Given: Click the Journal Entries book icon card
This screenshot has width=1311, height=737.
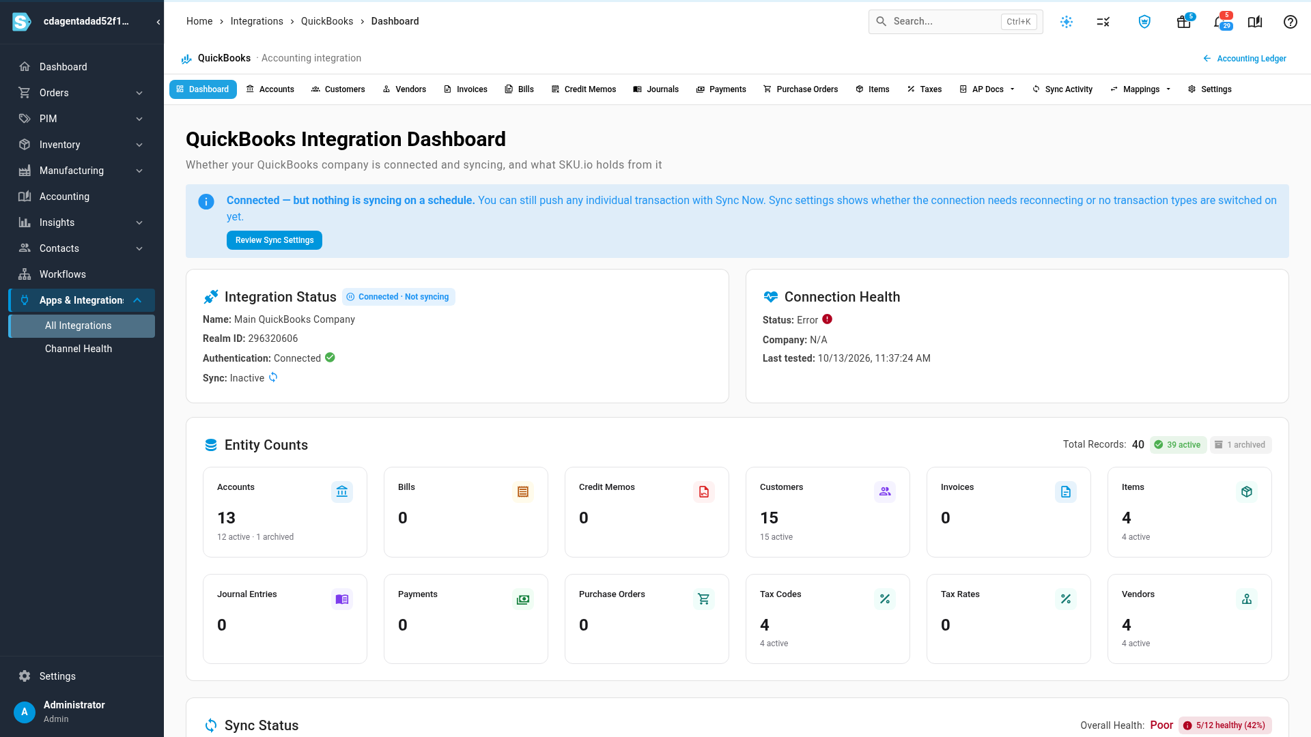Looking at the screenshot, I should tap(342, 599).
